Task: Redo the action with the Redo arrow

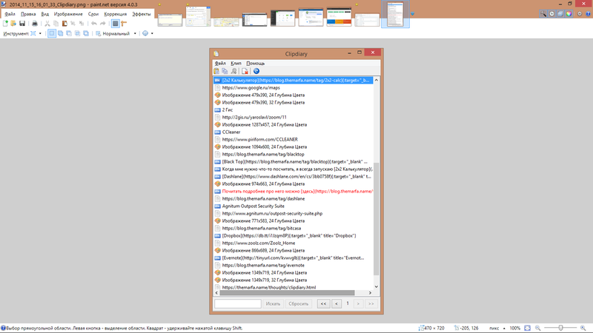Action: click(x=102, y=24)
